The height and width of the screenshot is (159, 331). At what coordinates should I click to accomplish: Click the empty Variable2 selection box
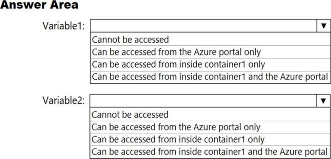click(203, 100)
